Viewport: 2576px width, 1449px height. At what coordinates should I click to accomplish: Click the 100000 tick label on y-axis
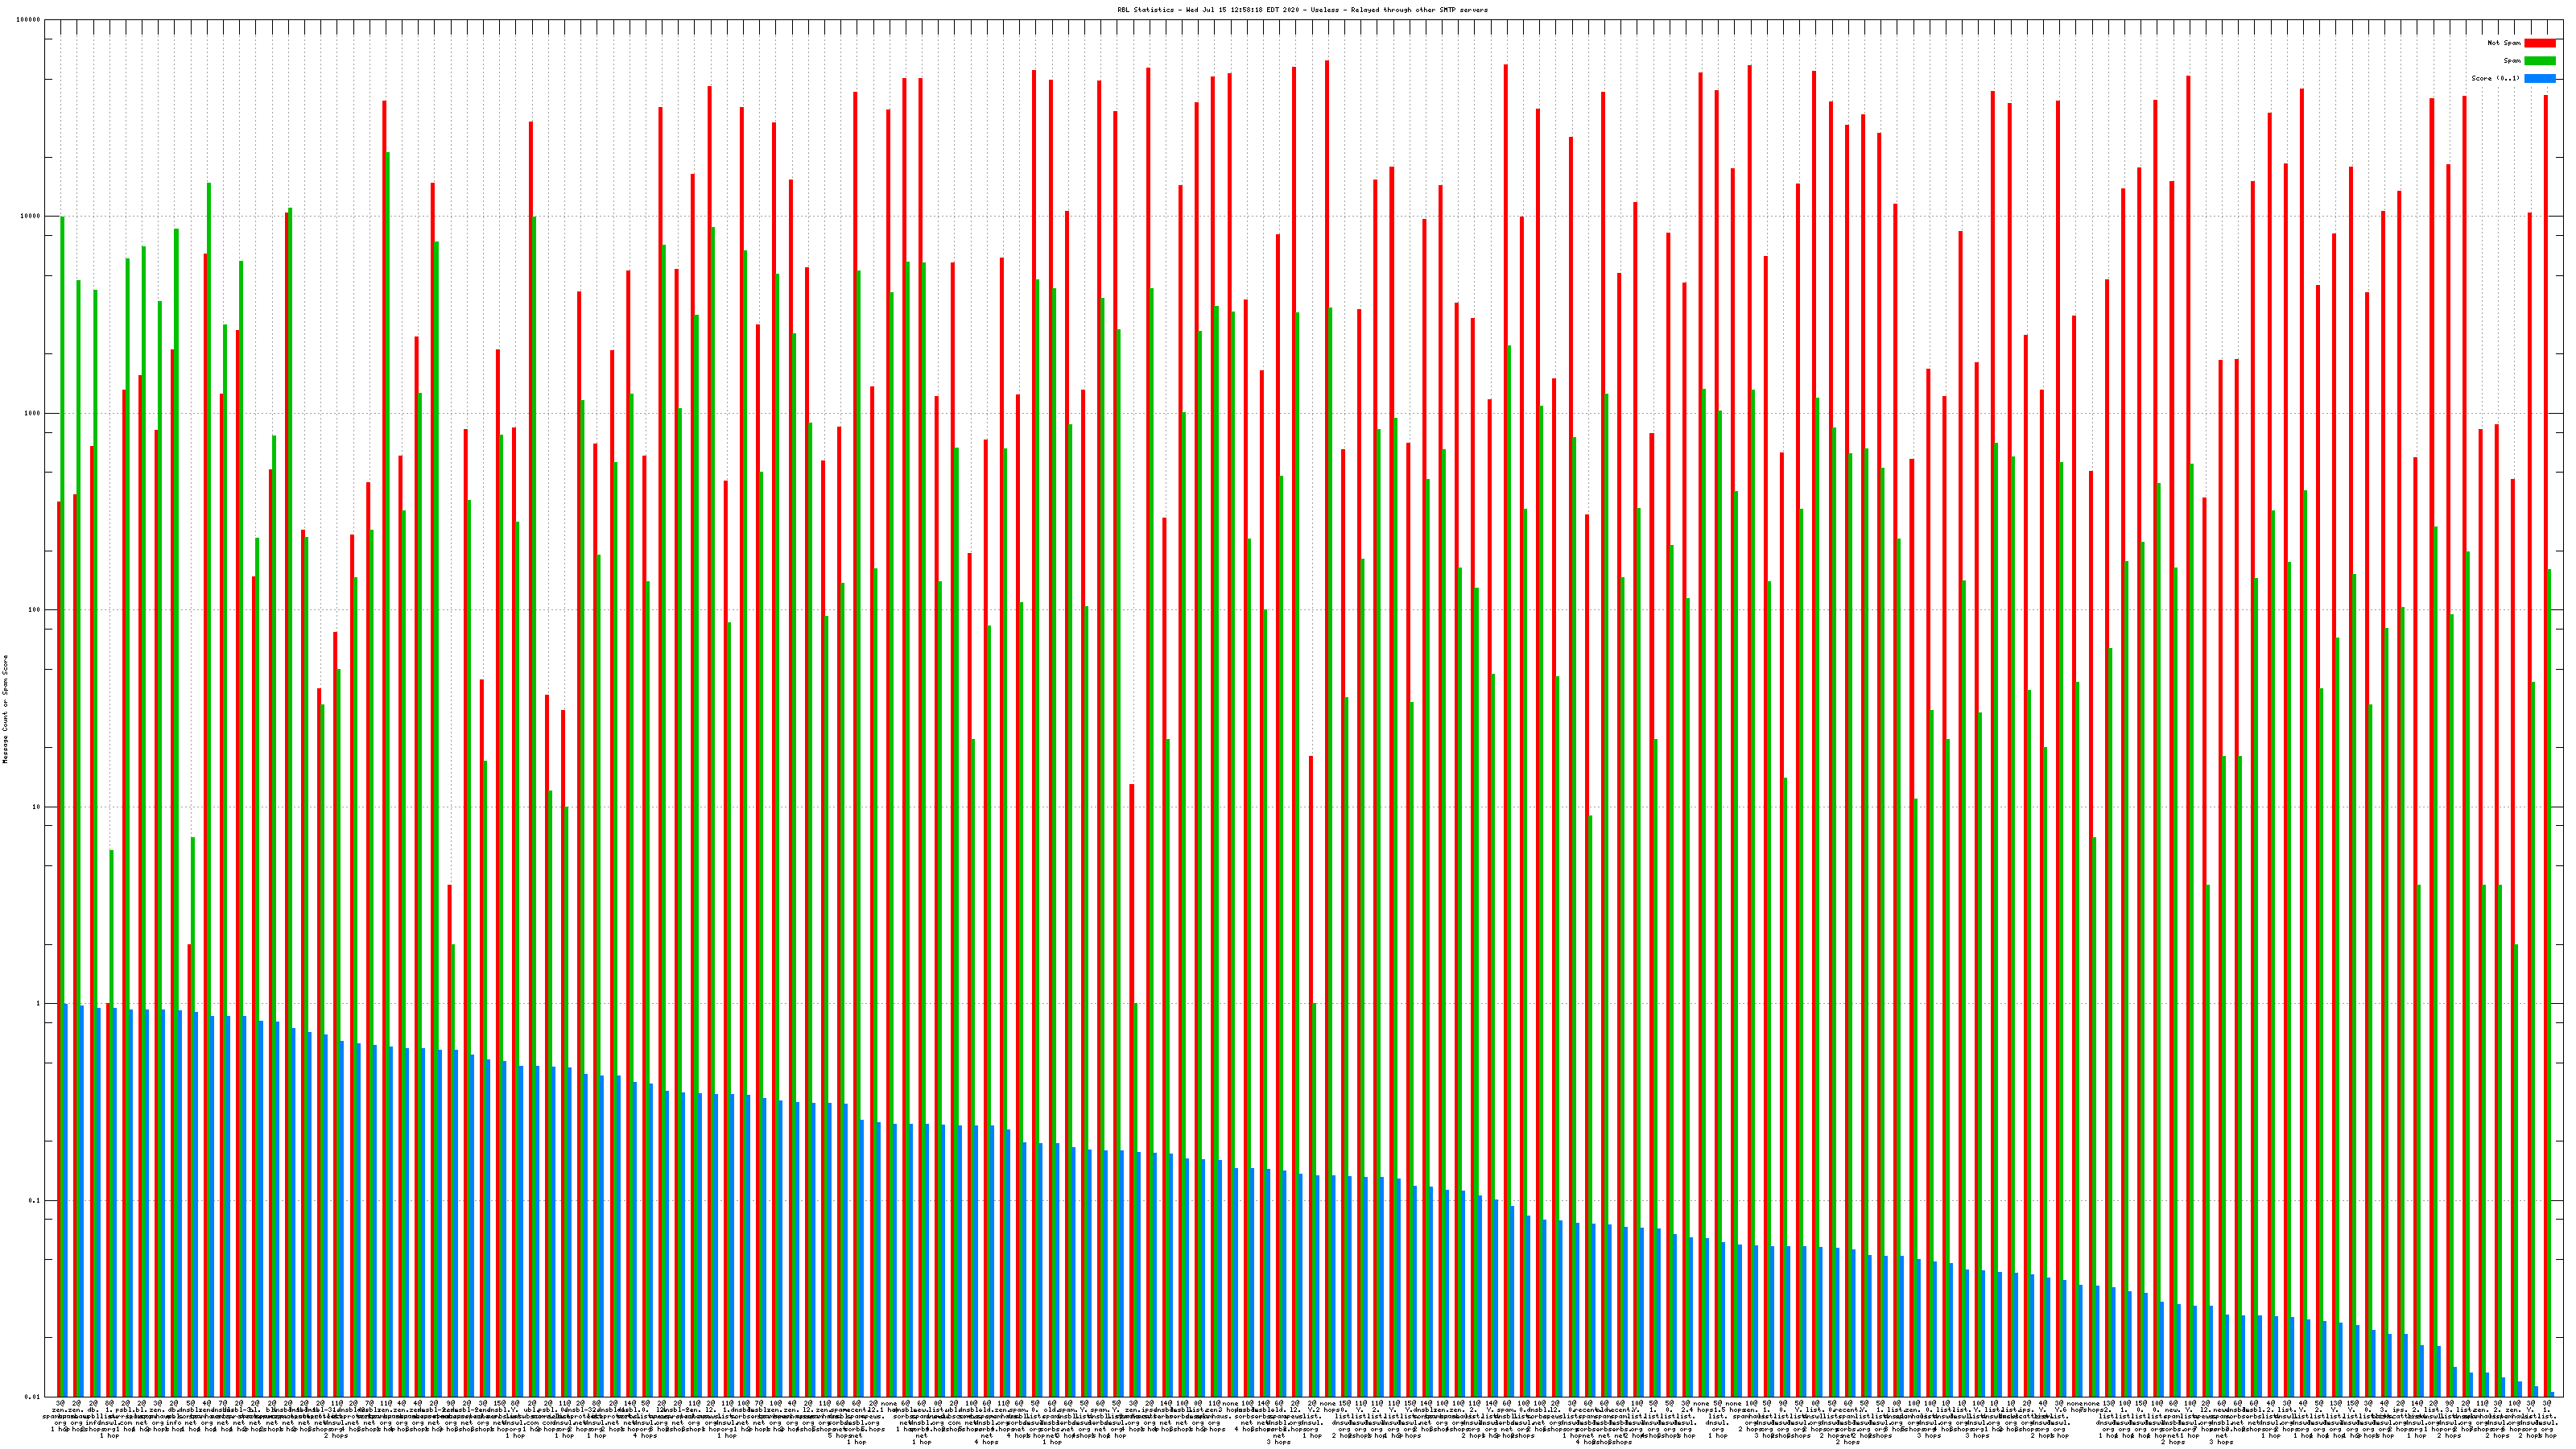(30, 20)
